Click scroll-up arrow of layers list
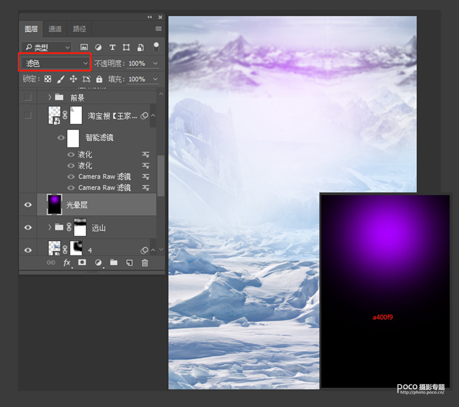 (x=161, y=94)
